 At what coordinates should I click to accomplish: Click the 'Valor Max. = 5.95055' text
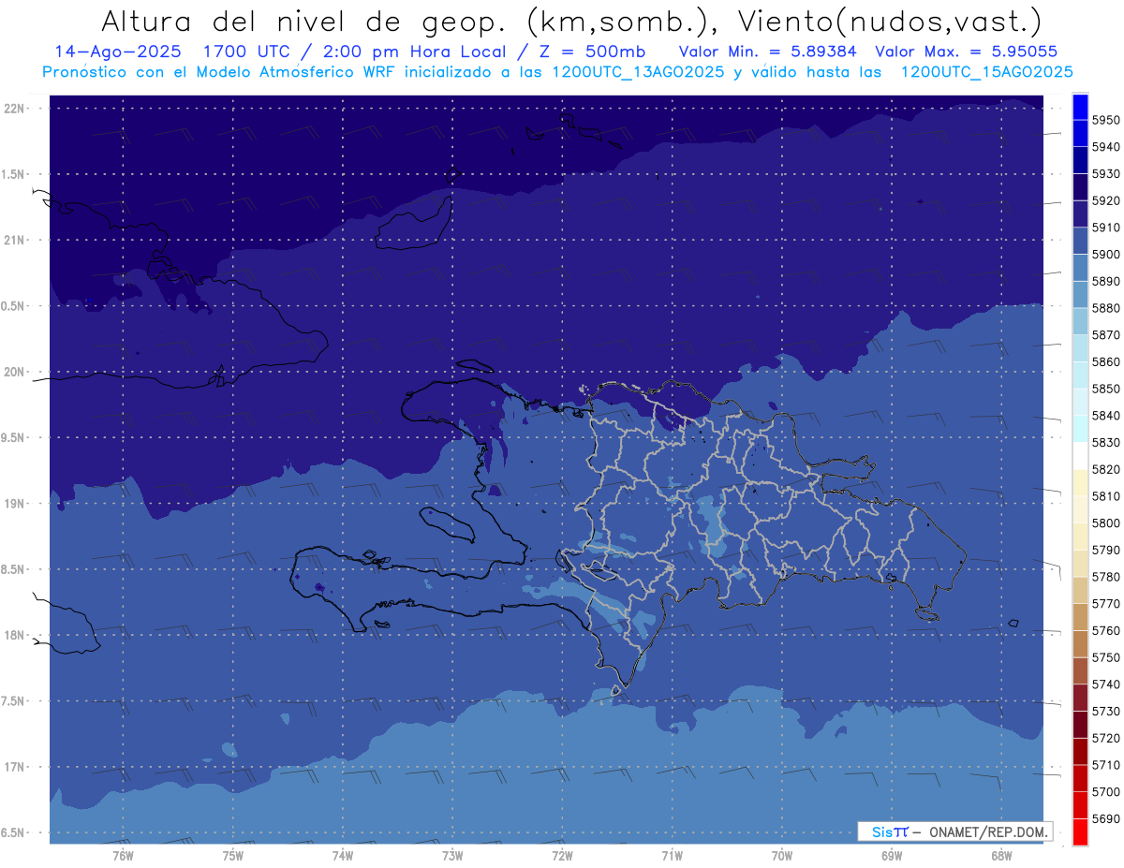tap(967, 51)
